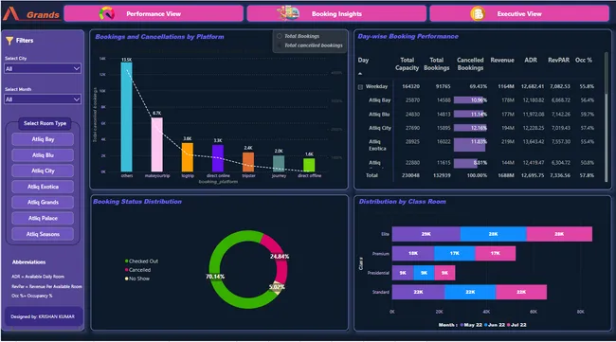Filter by Atliq Palace button
616x342 pixels.
[43, 218]
